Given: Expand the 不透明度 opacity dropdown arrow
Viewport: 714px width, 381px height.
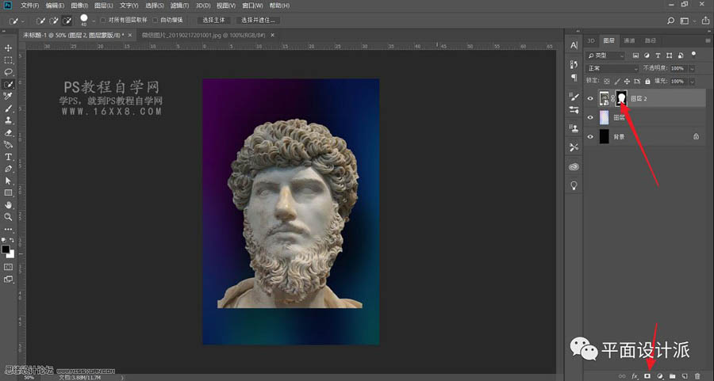Looking at the screenshot, I should coord(691,69).
